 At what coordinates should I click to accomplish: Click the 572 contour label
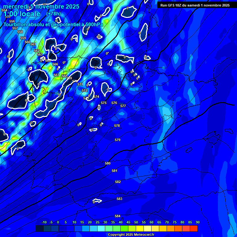pyautogui.click(x=85, y=90)
